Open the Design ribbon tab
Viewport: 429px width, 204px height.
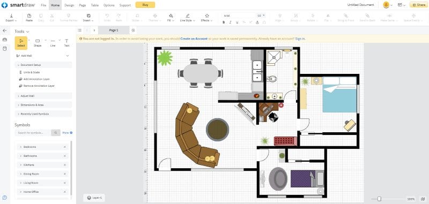[69, 5]
